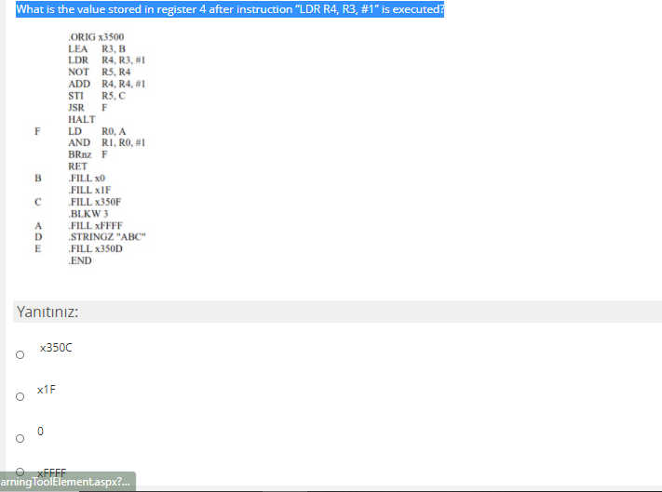Screen dimensions: 662x492
Task: Click the RET instruction line
Action: tap(77, 166)
